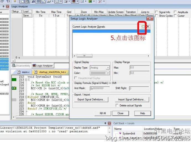Open the Command window from toolbar
This screenshot has height=142, width=191.
pyautogui.click(x=22, y=1)
